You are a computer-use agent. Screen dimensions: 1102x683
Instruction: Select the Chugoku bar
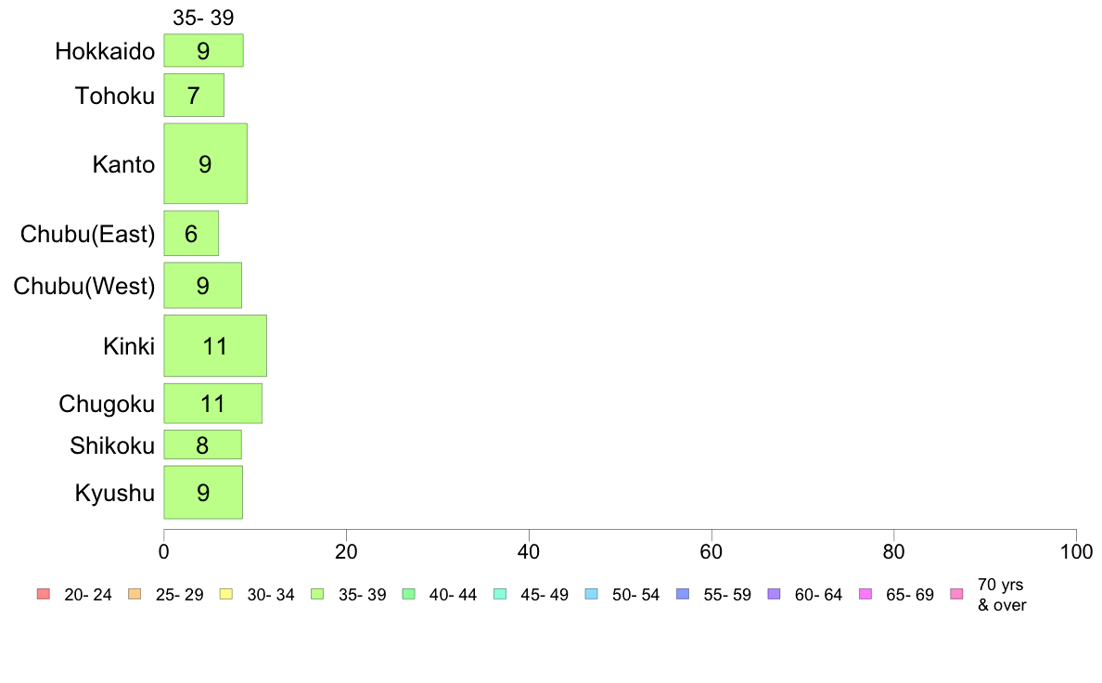212,404
